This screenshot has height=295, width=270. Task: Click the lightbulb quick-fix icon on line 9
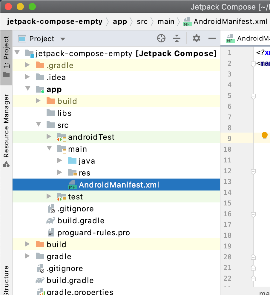tap(264, 136)
